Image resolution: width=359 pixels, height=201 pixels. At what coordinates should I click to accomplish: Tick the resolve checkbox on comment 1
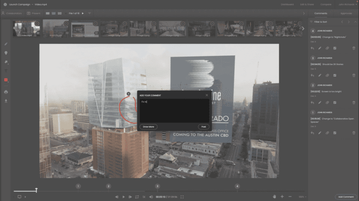click(x=335, y=133)
